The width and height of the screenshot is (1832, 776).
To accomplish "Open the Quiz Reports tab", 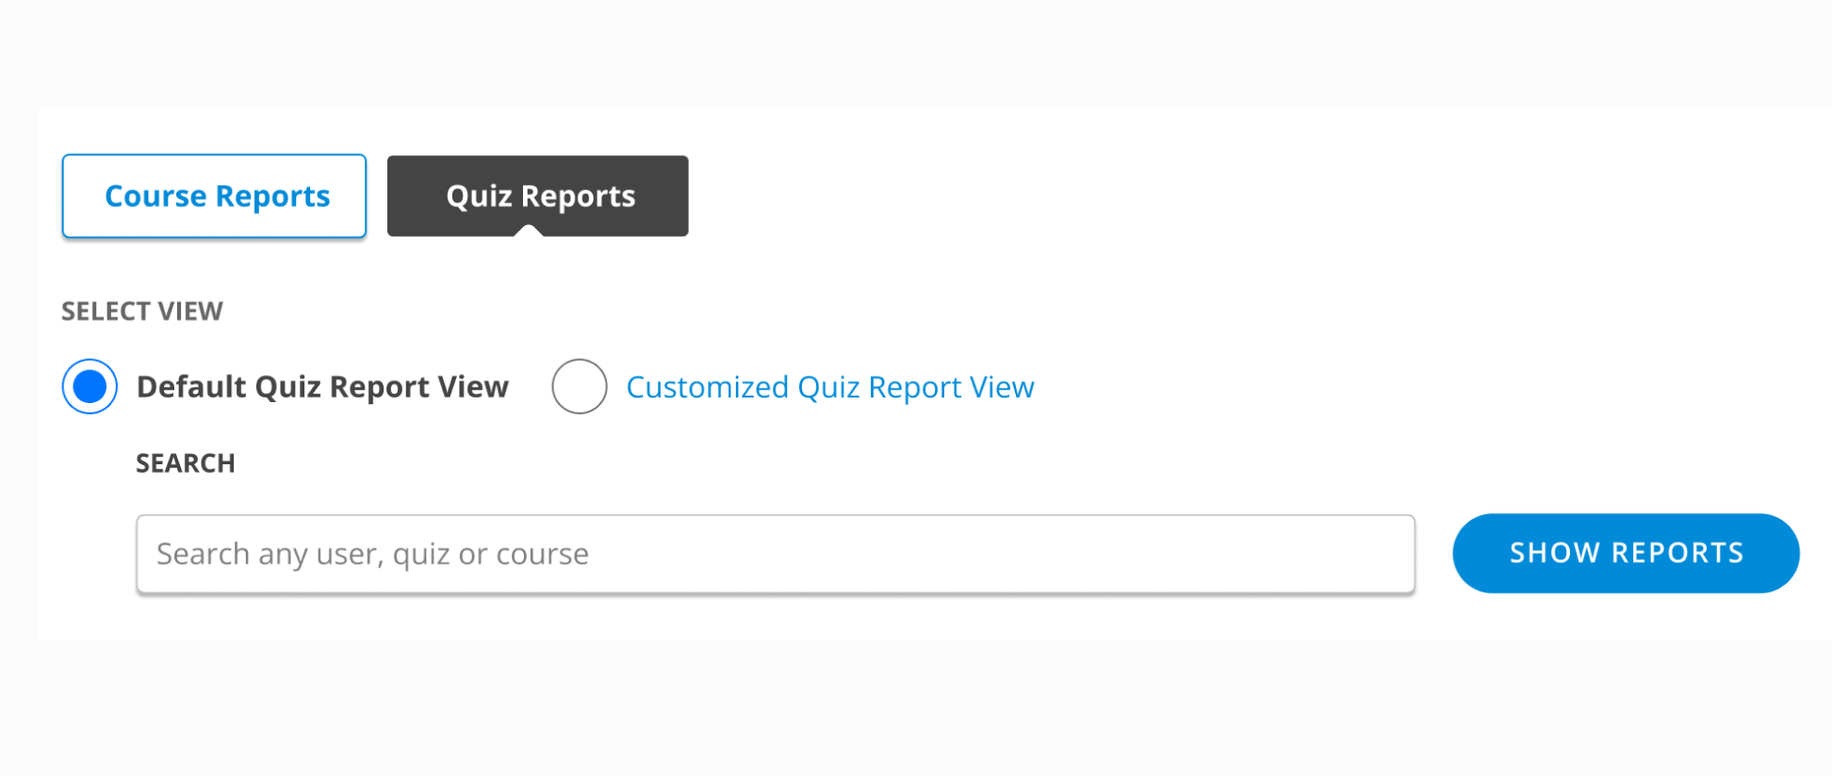I will tap(537, 195).
